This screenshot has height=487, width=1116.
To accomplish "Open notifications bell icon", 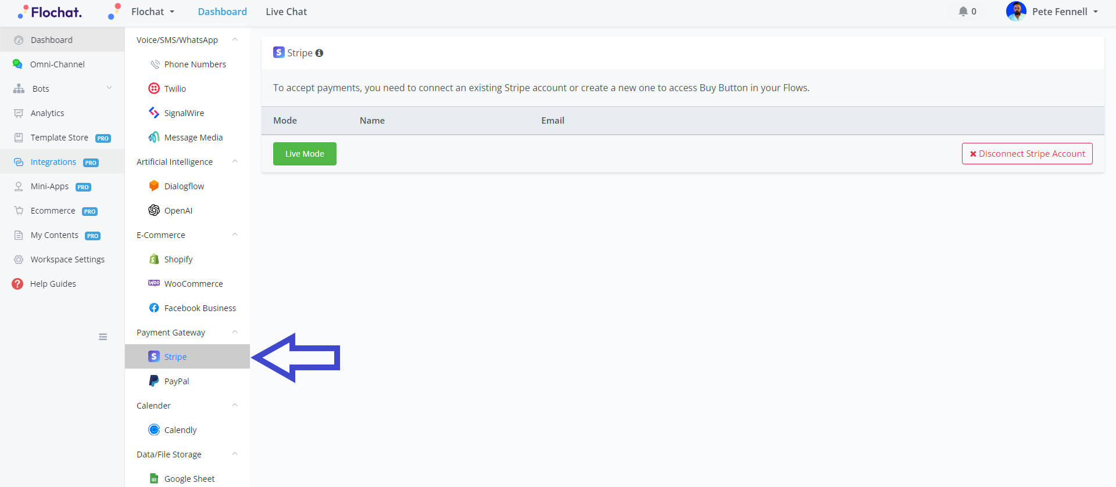I will (963, 12).
